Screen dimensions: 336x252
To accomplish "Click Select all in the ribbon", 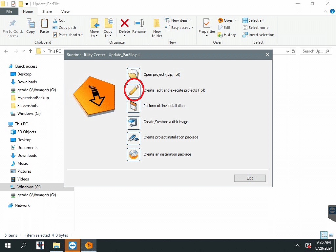I will tap(253, 20).
